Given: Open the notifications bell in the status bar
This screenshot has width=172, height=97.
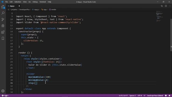Looking at the screenshot, I should [170, 96].
